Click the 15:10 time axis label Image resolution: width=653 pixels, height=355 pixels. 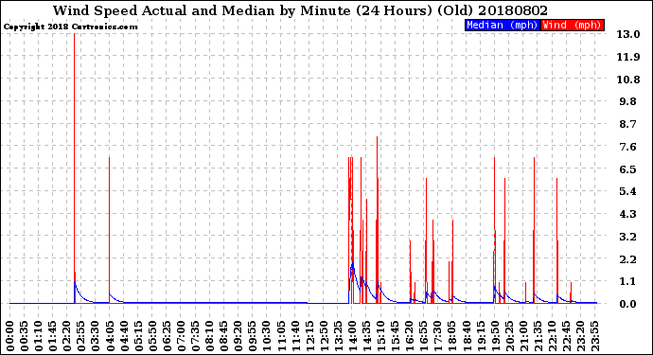[x=382, y=336]
